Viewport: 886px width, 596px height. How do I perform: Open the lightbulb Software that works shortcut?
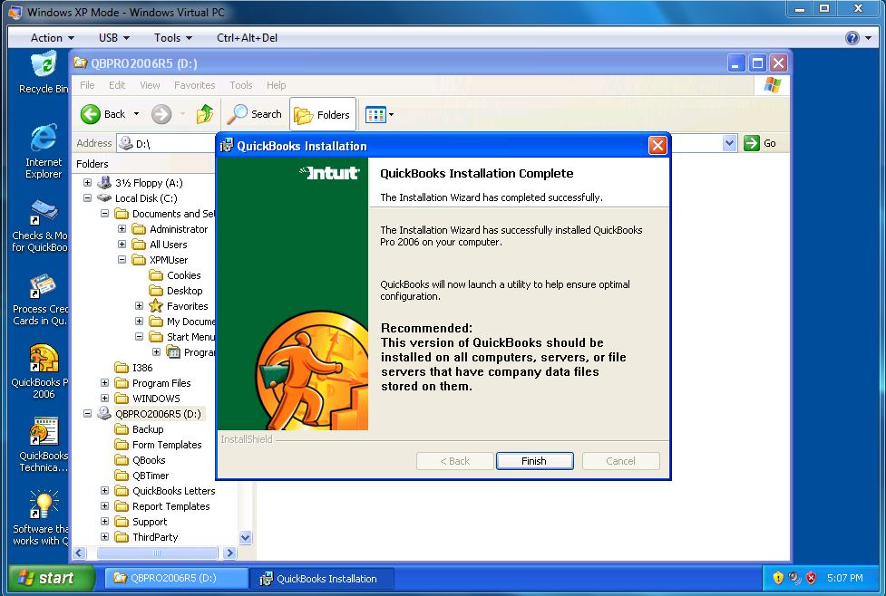(41, 518)
